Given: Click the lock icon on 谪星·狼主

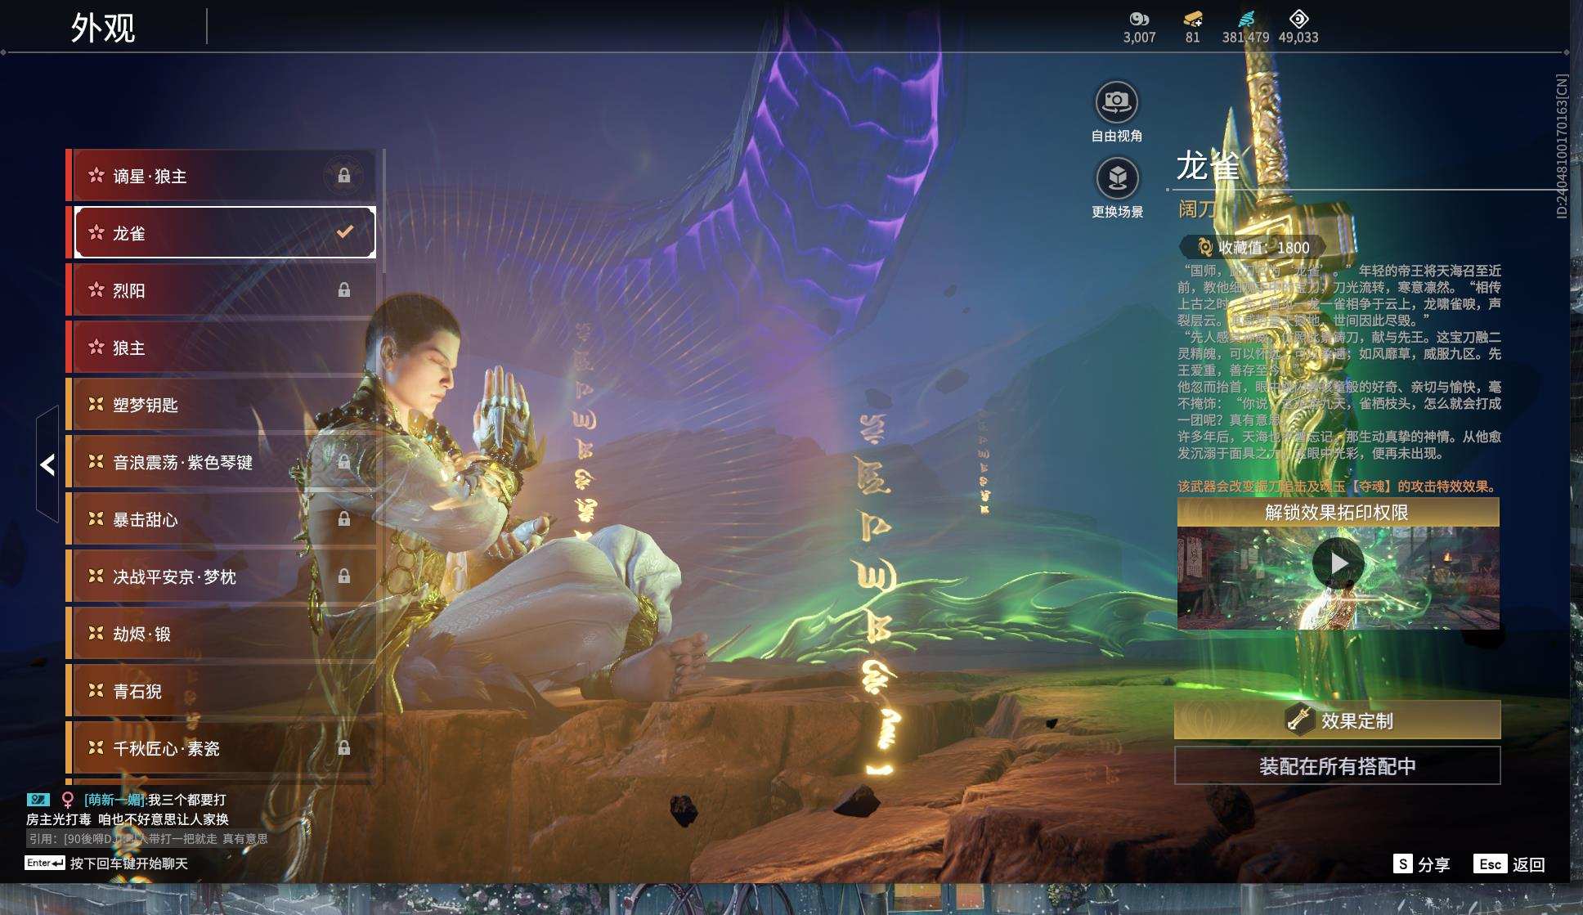Looking at the screenshot, I should (x=344, y=176).
